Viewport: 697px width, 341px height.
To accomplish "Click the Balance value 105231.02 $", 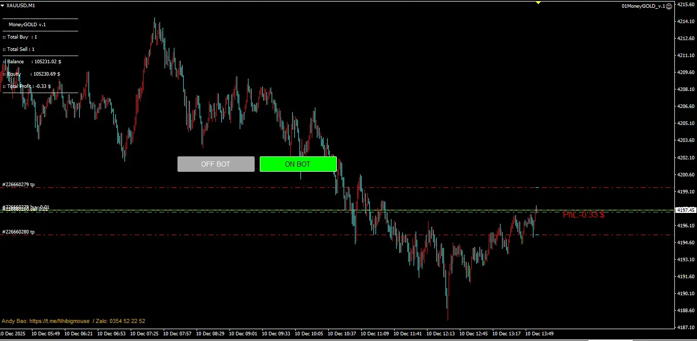I will point(47,62).
